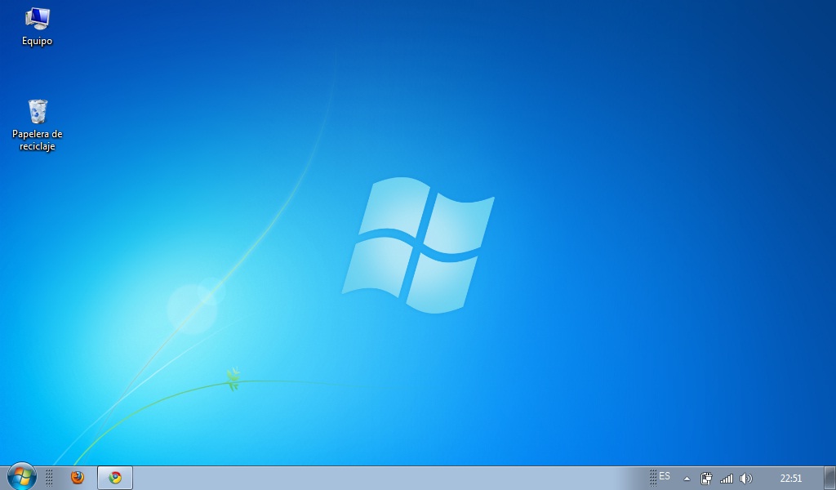
Task: Select the Papelera de reciclaje icon
Action: 37,113
